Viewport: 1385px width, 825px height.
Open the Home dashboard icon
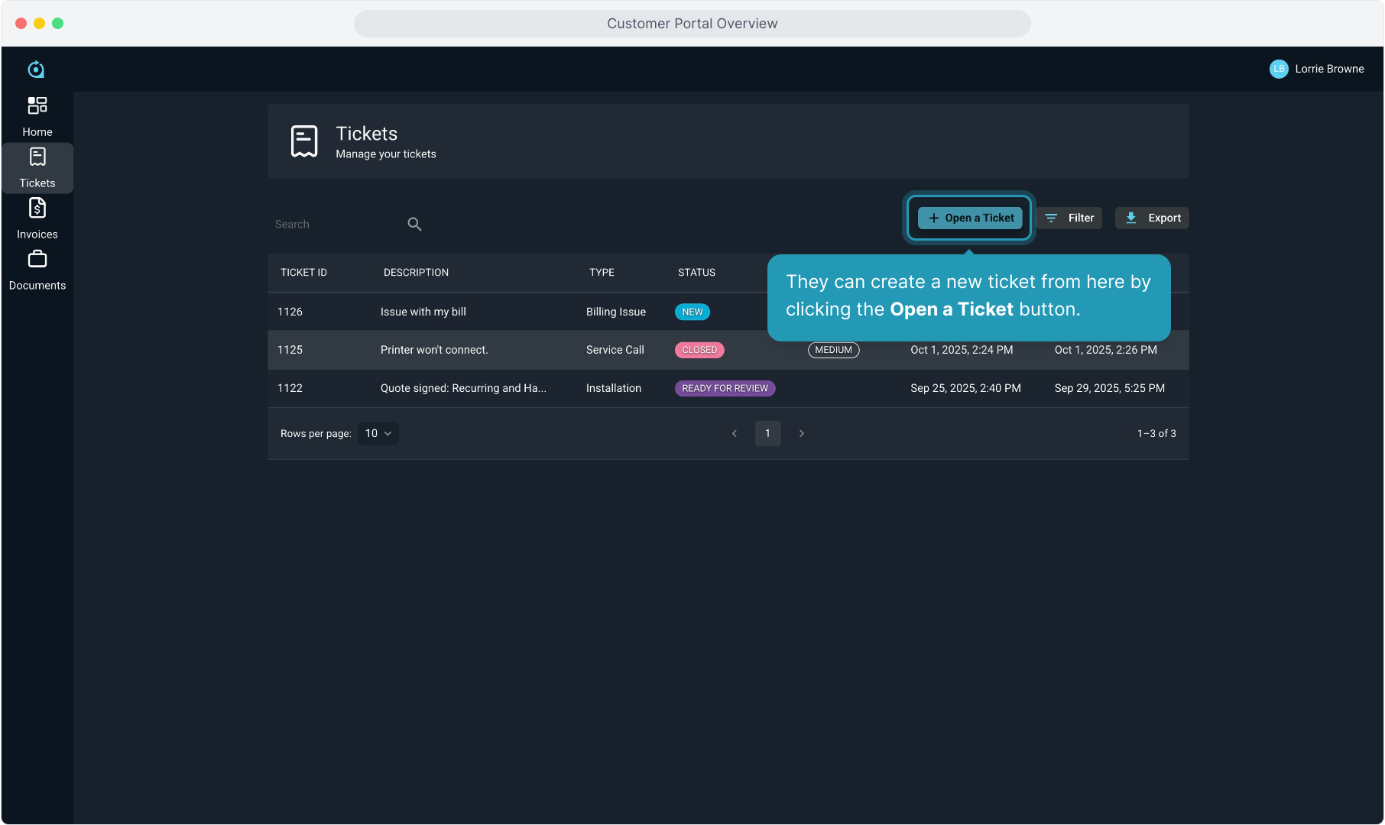pyautogui.click(x=37, y=105)
